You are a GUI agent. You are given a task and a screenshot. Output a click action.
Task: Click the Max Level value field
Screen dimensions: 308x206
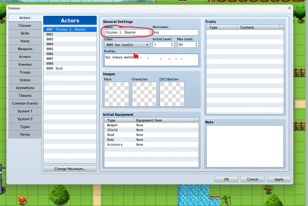coord(186,45)
